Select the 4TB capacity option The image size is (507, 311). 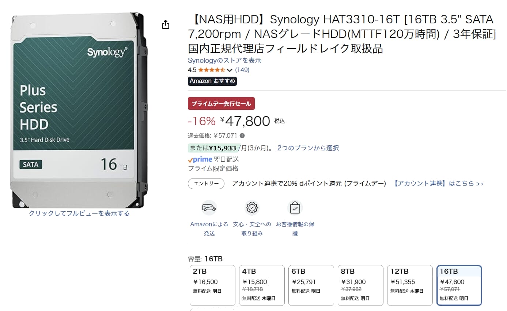pos(262,285)
